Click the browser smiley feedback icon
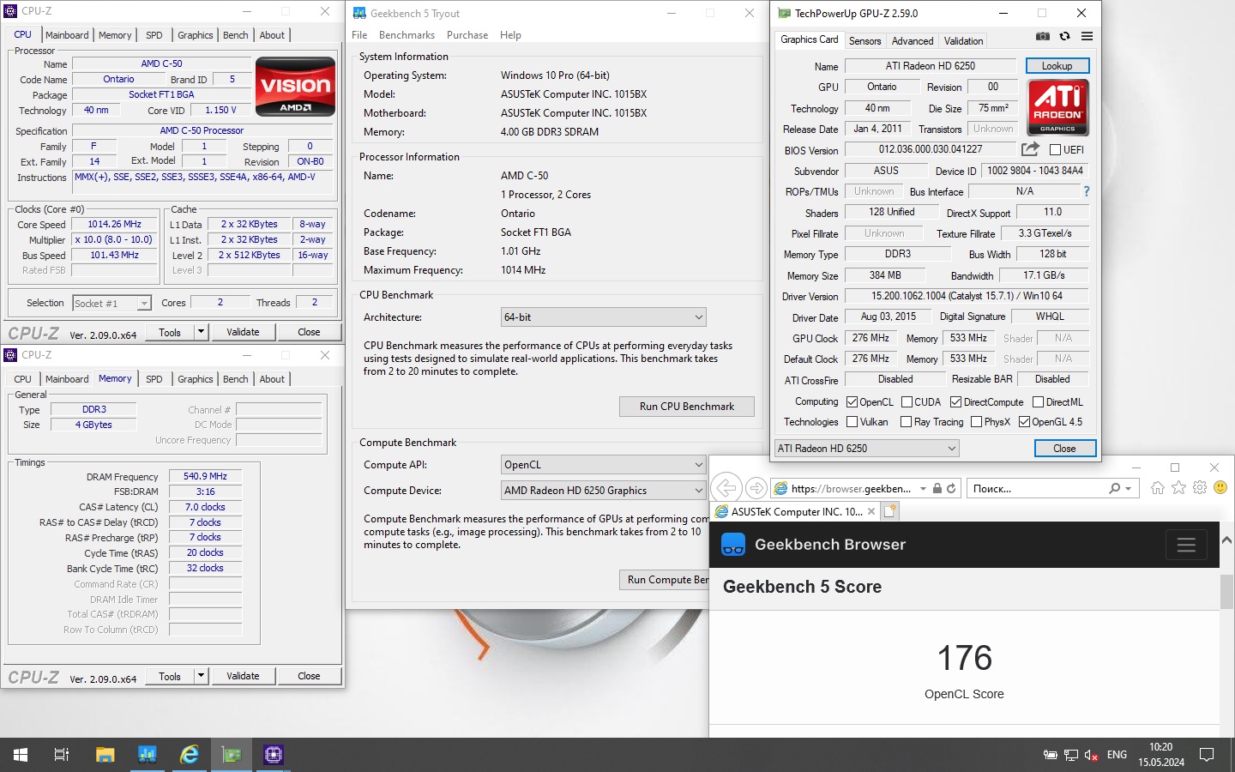Viewport: 1235px width, 772px height. click(1220, 487)
